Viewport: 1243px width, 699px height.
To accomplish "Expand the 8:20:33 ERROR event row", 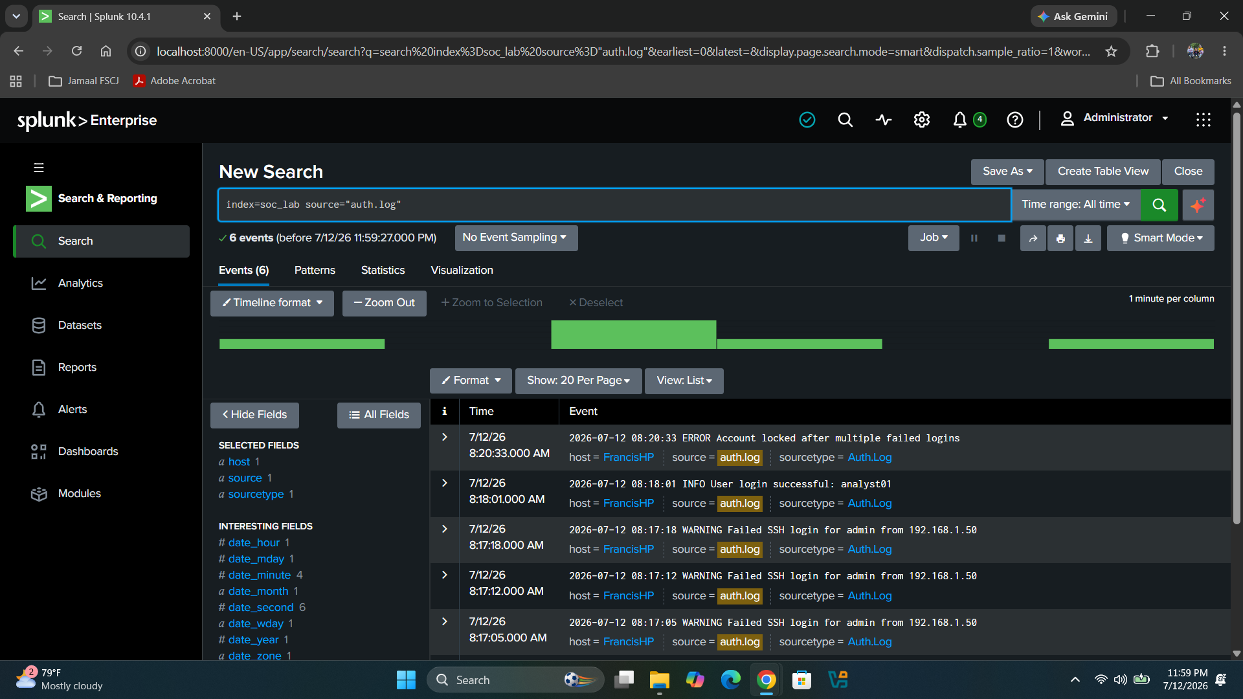I will tap(445, 437).
